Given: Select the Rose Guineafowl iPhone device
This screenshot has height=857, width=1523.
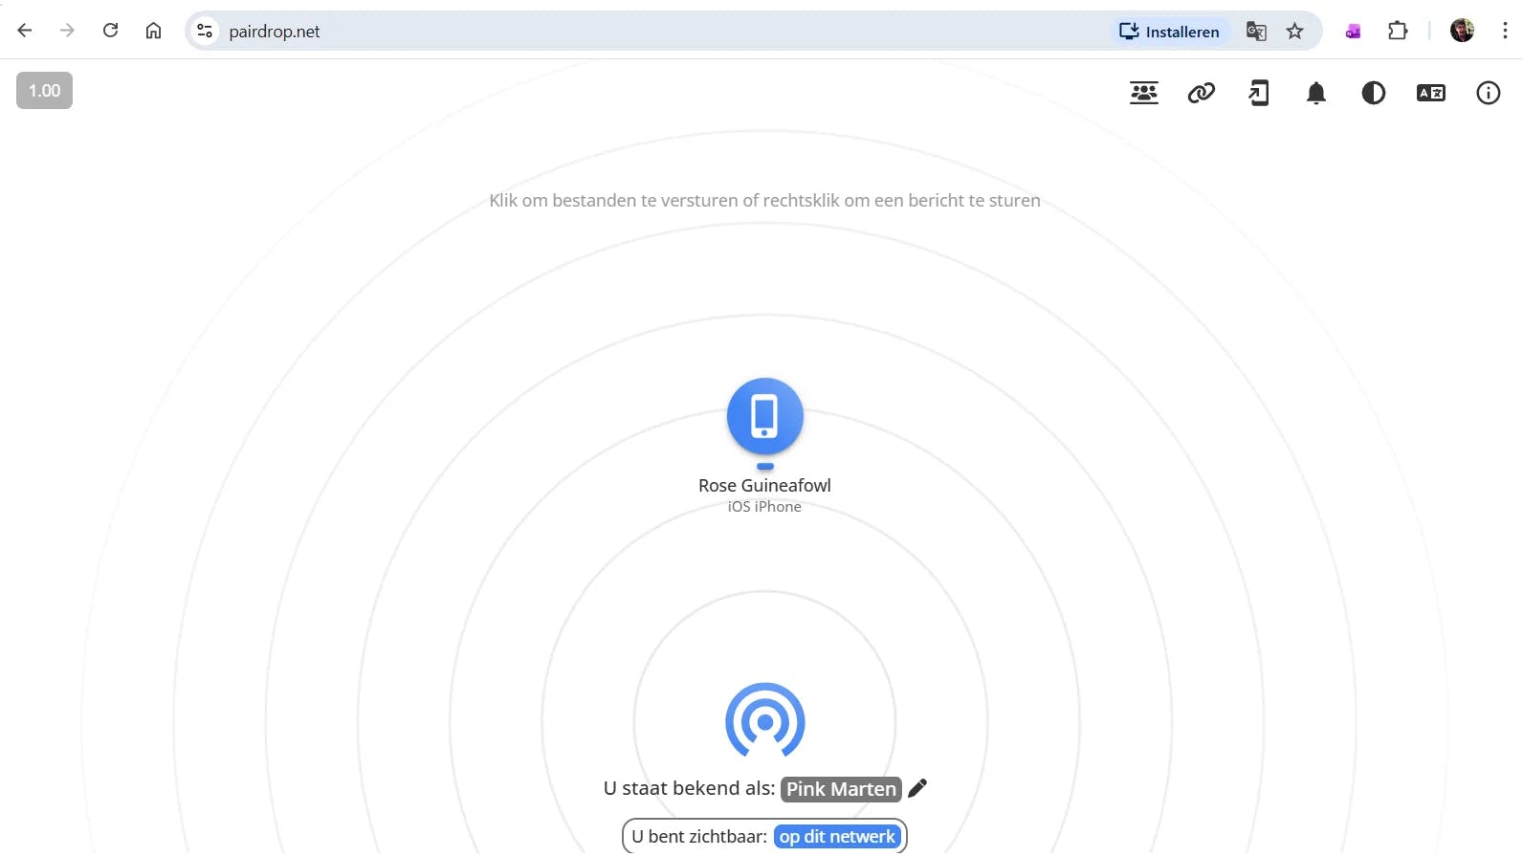Looking at the screenshot, I should (765, 416).
